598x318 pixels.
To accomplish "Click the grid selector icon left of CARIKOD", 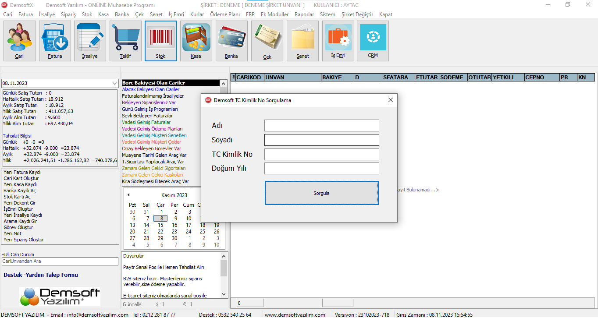I will [x=233, y=78].
